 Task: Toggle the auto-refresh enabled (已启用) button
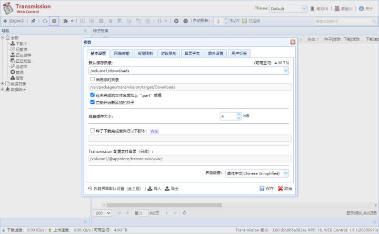251,21
